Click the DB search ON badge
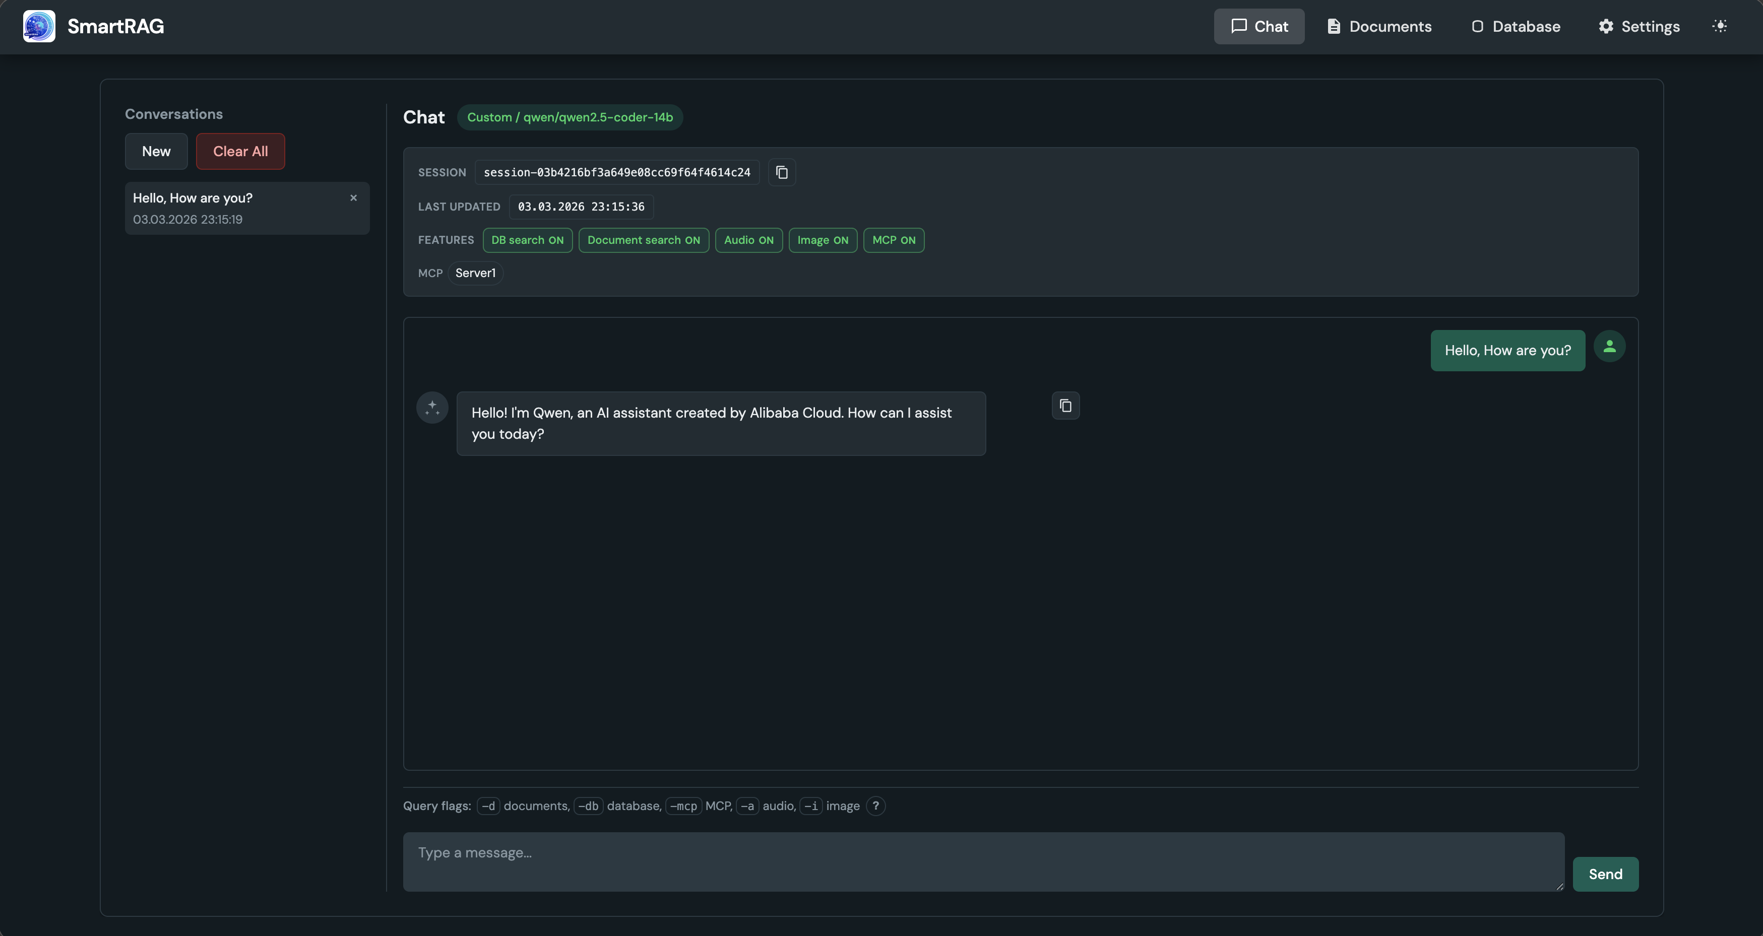 point(527,240)
